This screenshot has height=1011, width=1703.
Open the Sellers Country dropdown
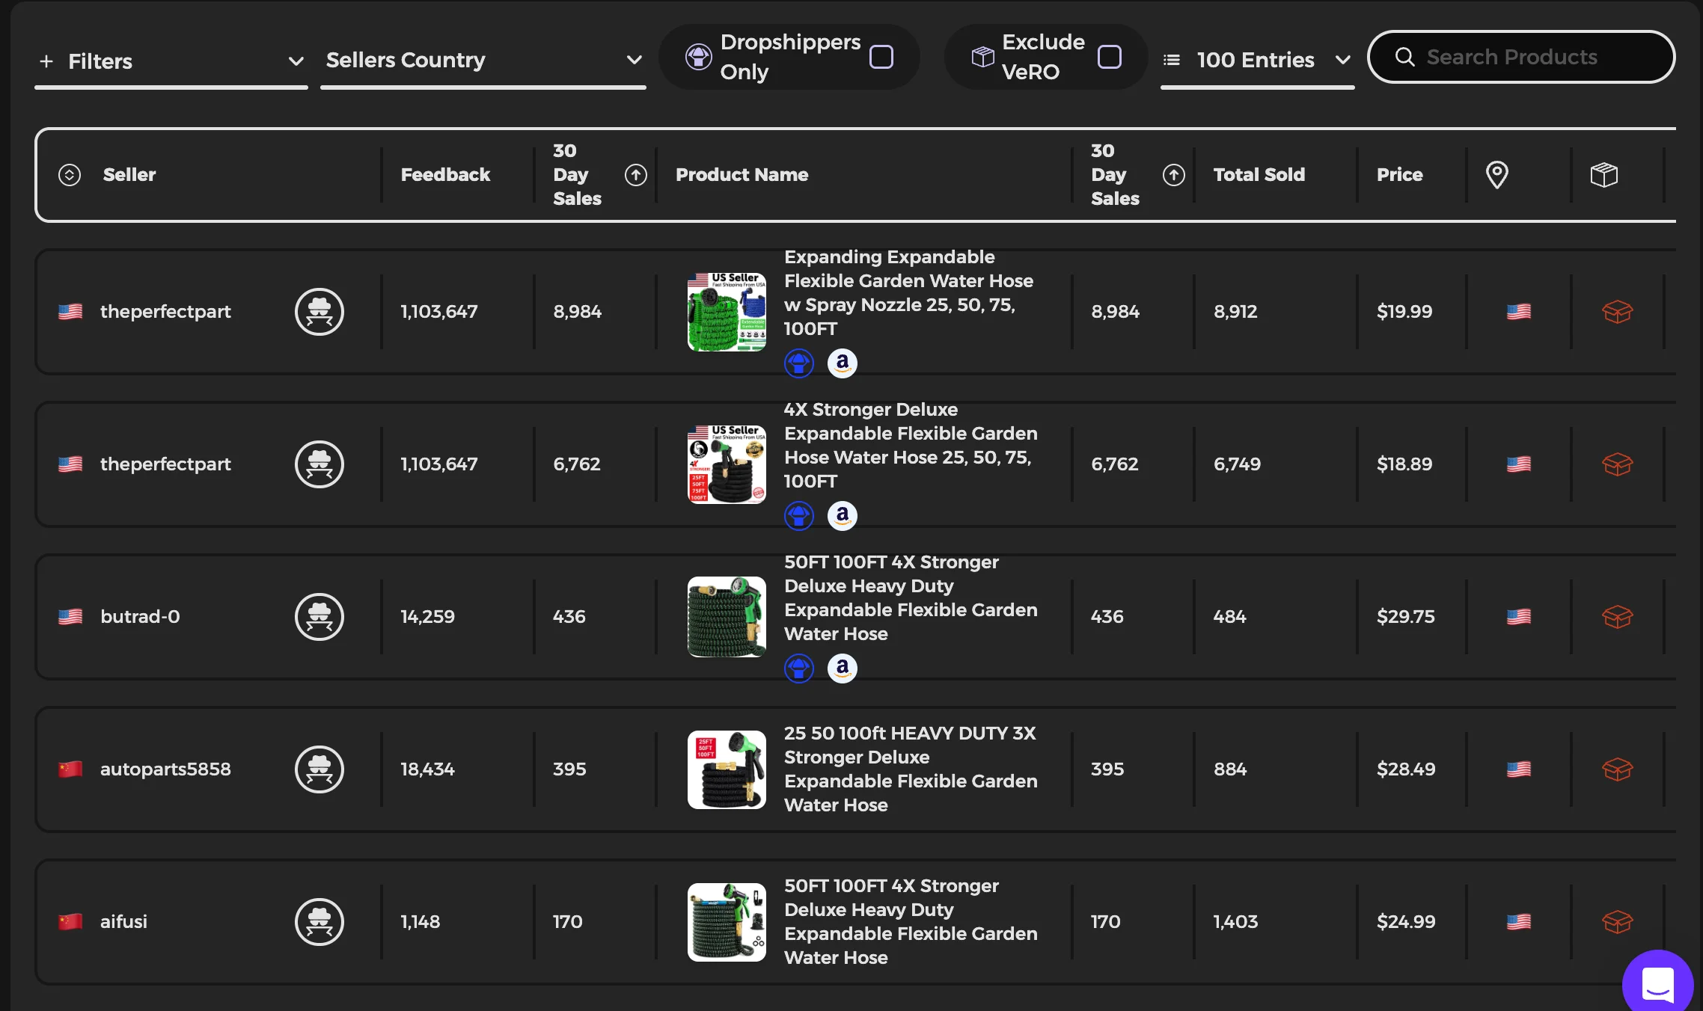point(483,61)
